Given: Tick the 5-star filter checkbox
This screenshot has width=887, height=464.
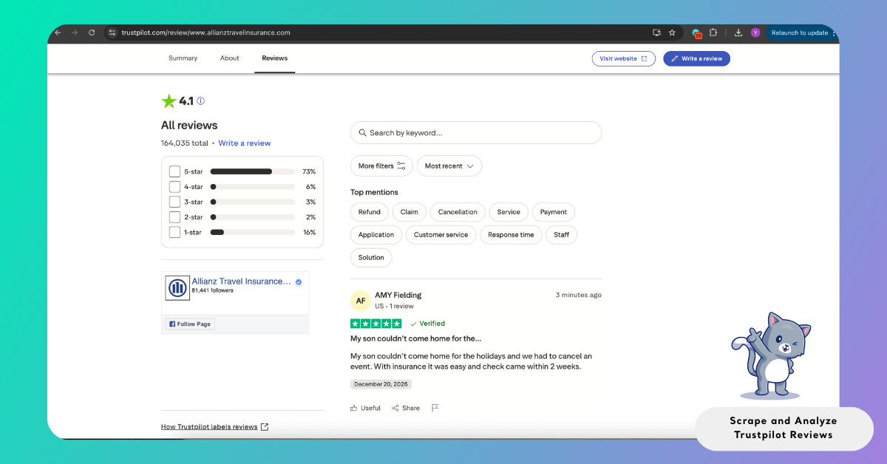Looking at the screenshot, I should (x=174, y=171).
